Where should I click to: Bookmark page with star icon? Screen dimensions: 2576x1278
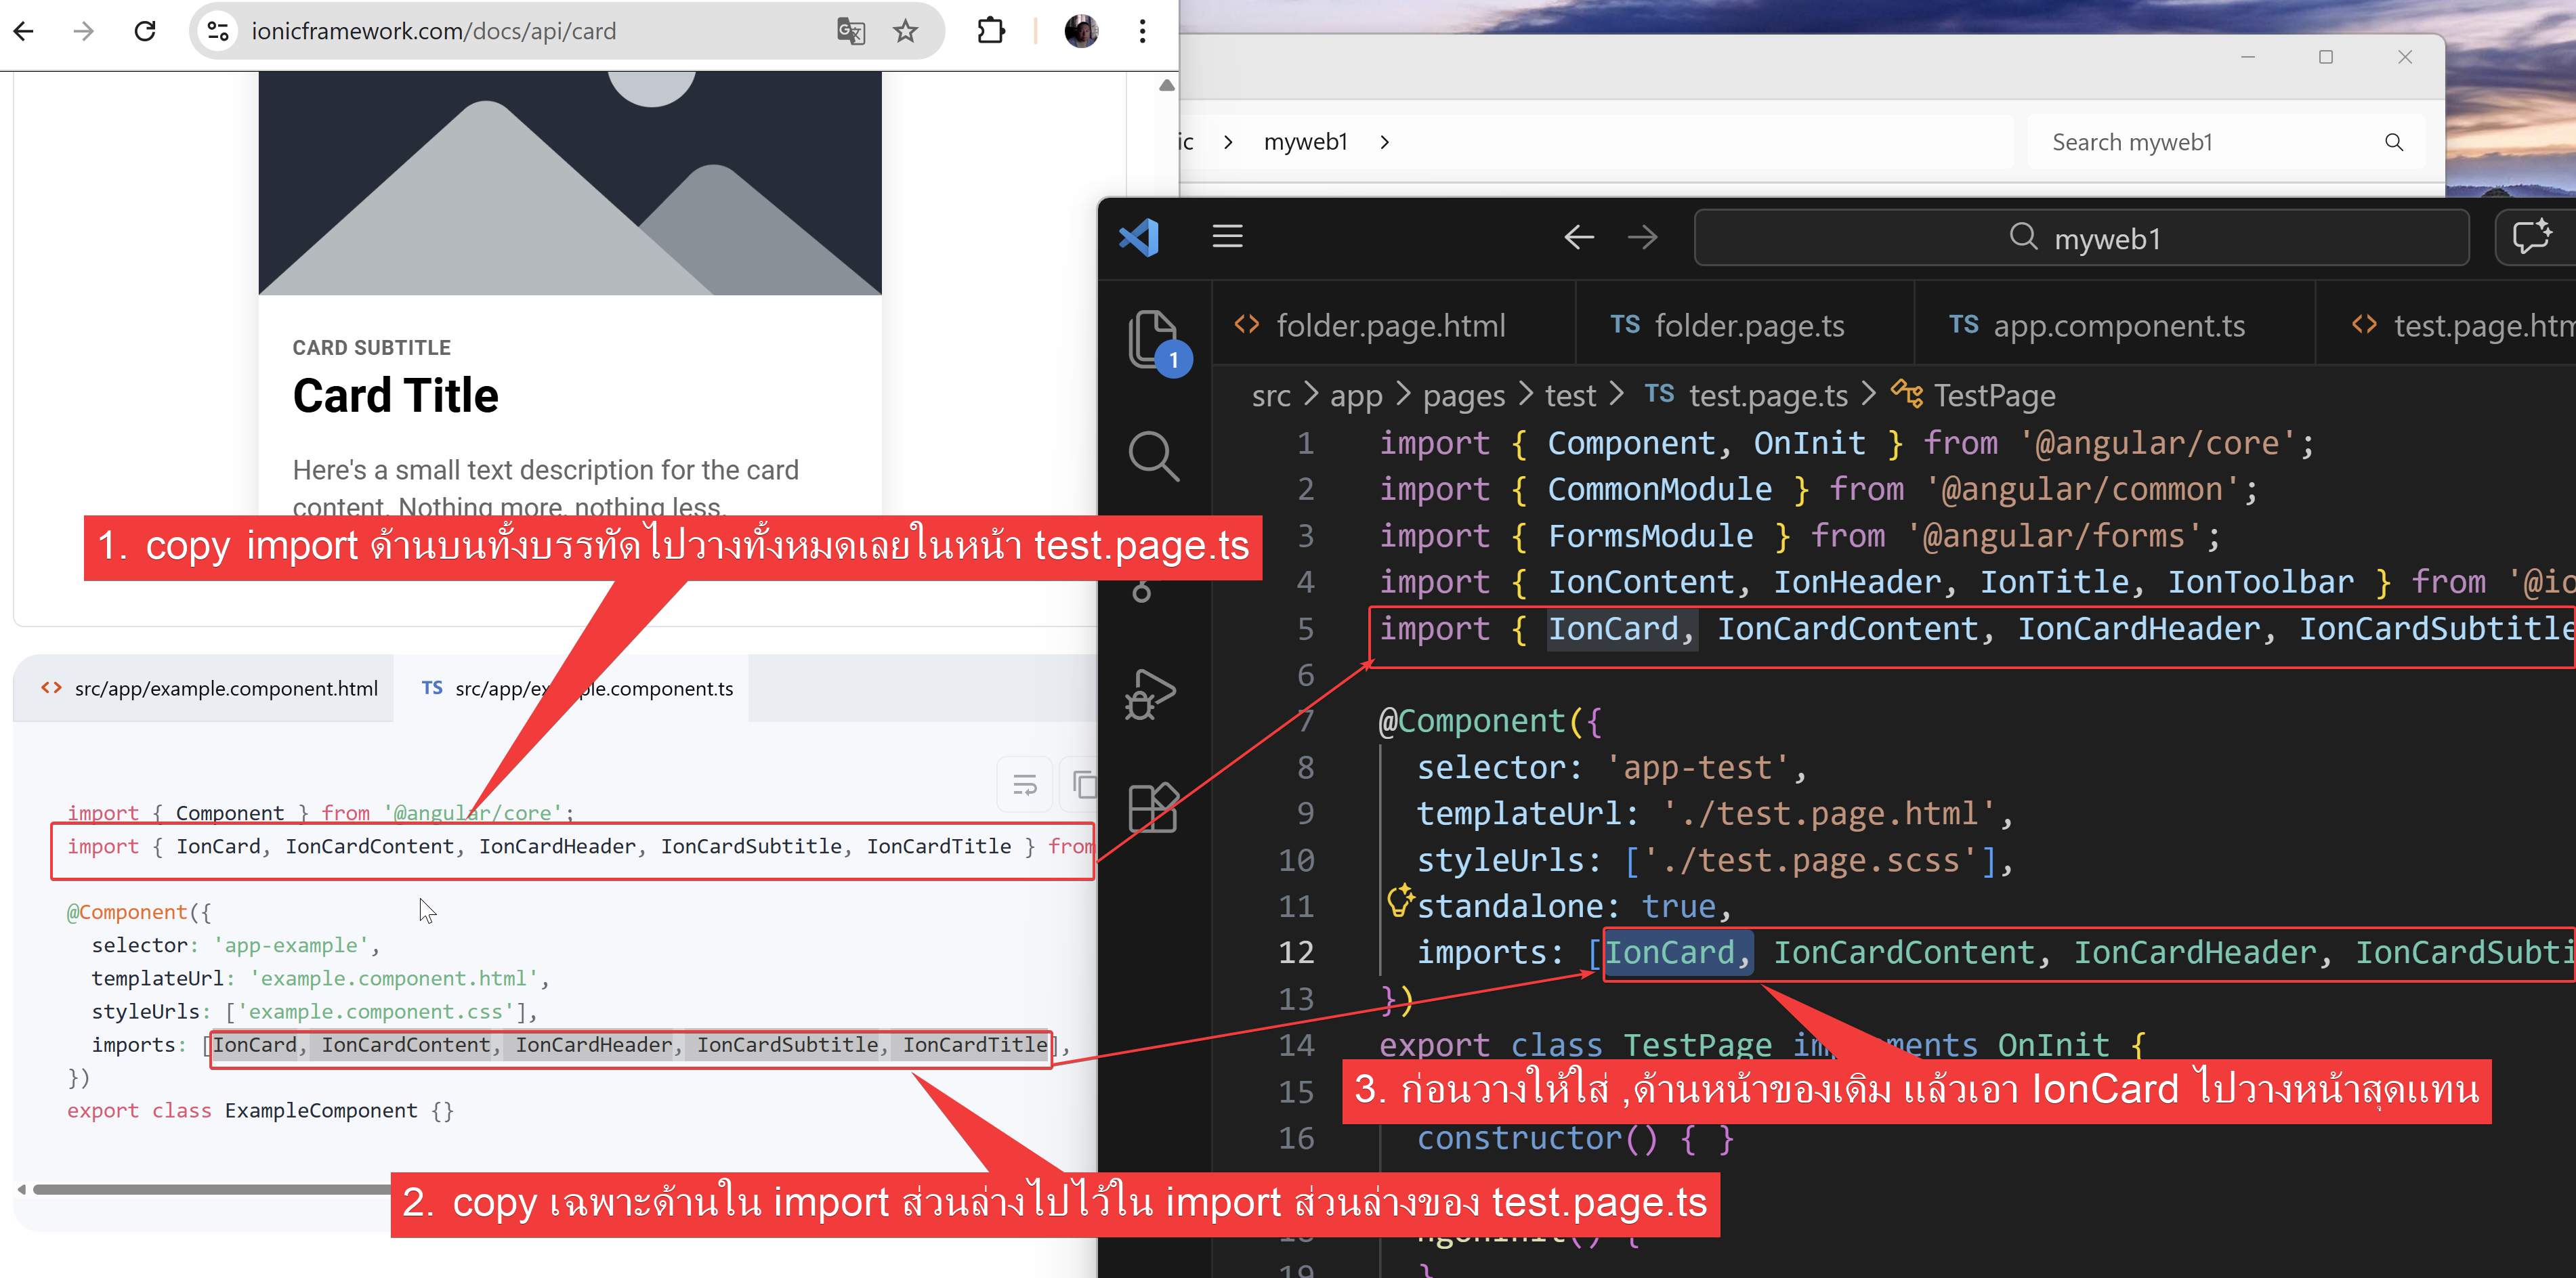905,31
